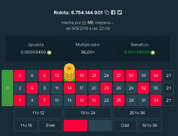Bet on number 30
Viewport: 178px width, 136px height.
pyautogui.click(x=131, y=75)
